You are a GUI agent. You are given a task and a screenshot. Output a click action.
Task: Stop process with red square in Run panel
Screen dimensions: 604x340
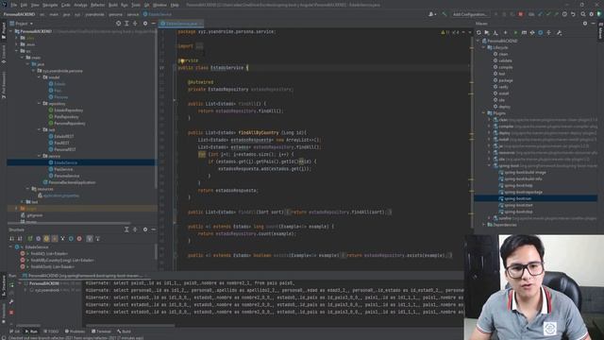coord(11,313)
